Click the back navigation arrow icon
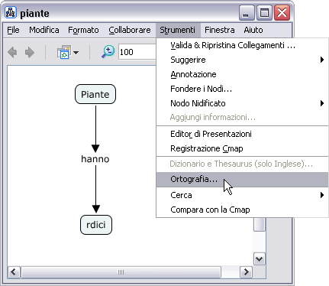The image size is (329, 286). tap(12, 53)
